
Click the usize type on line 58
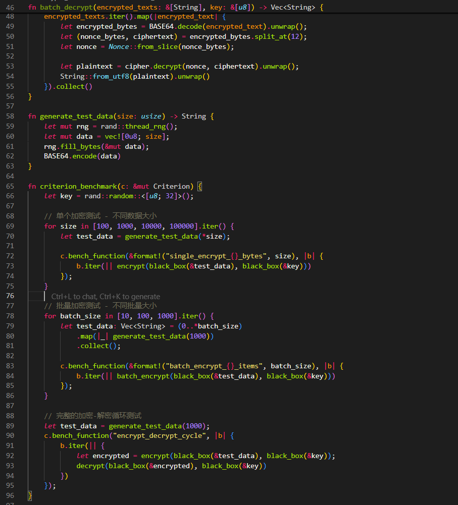[151, 116]
